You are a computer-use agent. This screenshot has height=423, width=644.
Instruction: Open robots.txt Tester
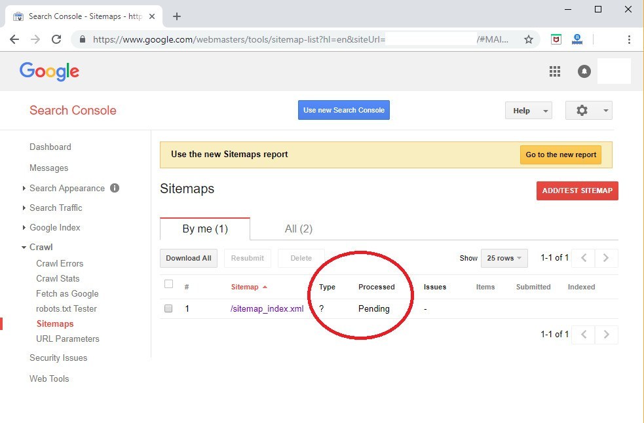67,309
